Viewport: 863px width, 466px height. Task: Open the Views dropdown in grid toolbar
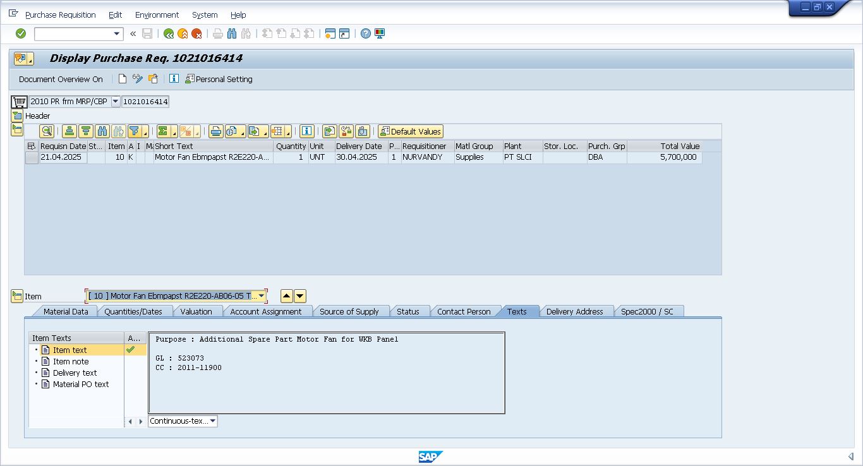(235, 131)
